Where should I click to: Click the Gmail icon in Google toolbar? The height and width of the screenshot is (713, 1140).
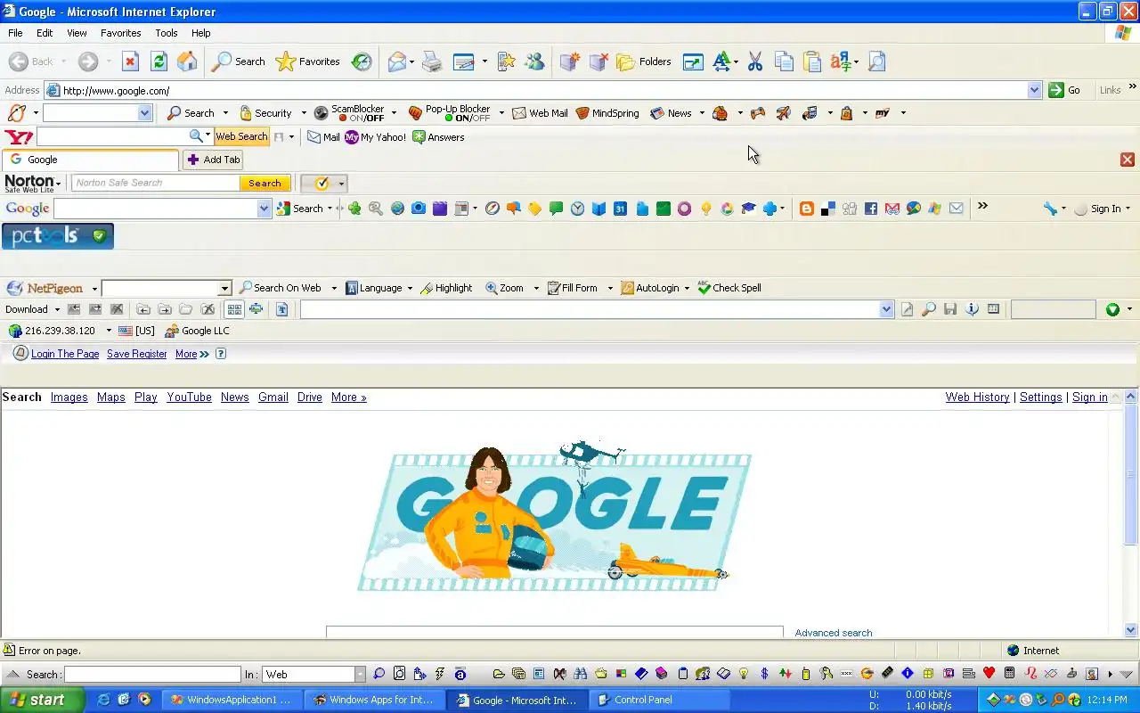click(892, 209)
